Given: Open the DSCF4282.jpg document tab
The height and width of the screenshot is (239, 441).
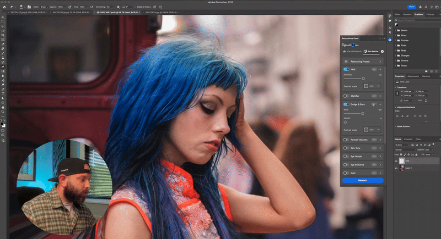Looking at the screenshot, I should tap(71, 12).
